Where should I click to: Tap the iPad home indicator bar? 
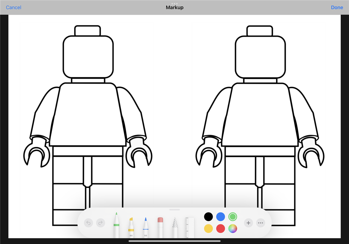point(174,241)
